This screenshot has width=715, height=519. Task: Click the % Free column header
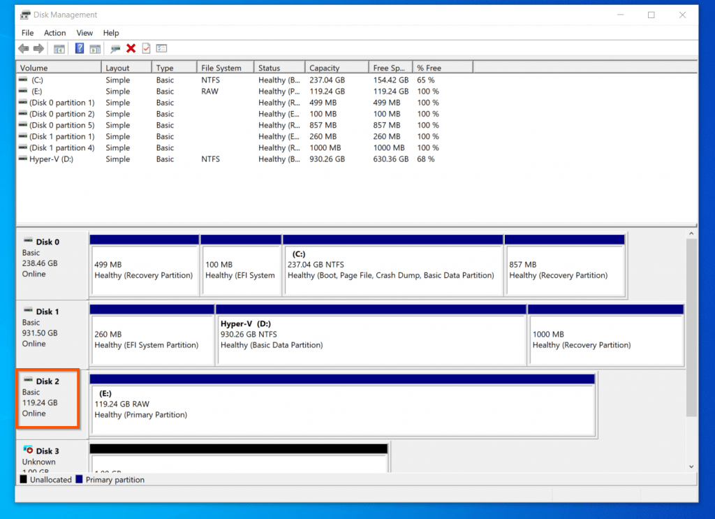(x=443, y=67)
